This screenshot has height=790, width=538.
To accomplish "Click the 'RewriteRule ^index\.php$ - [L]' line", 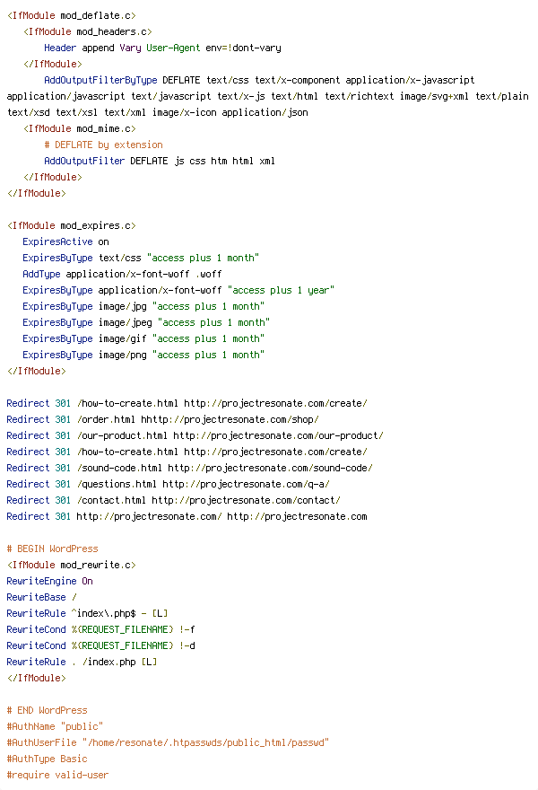I will click(87, 612).
